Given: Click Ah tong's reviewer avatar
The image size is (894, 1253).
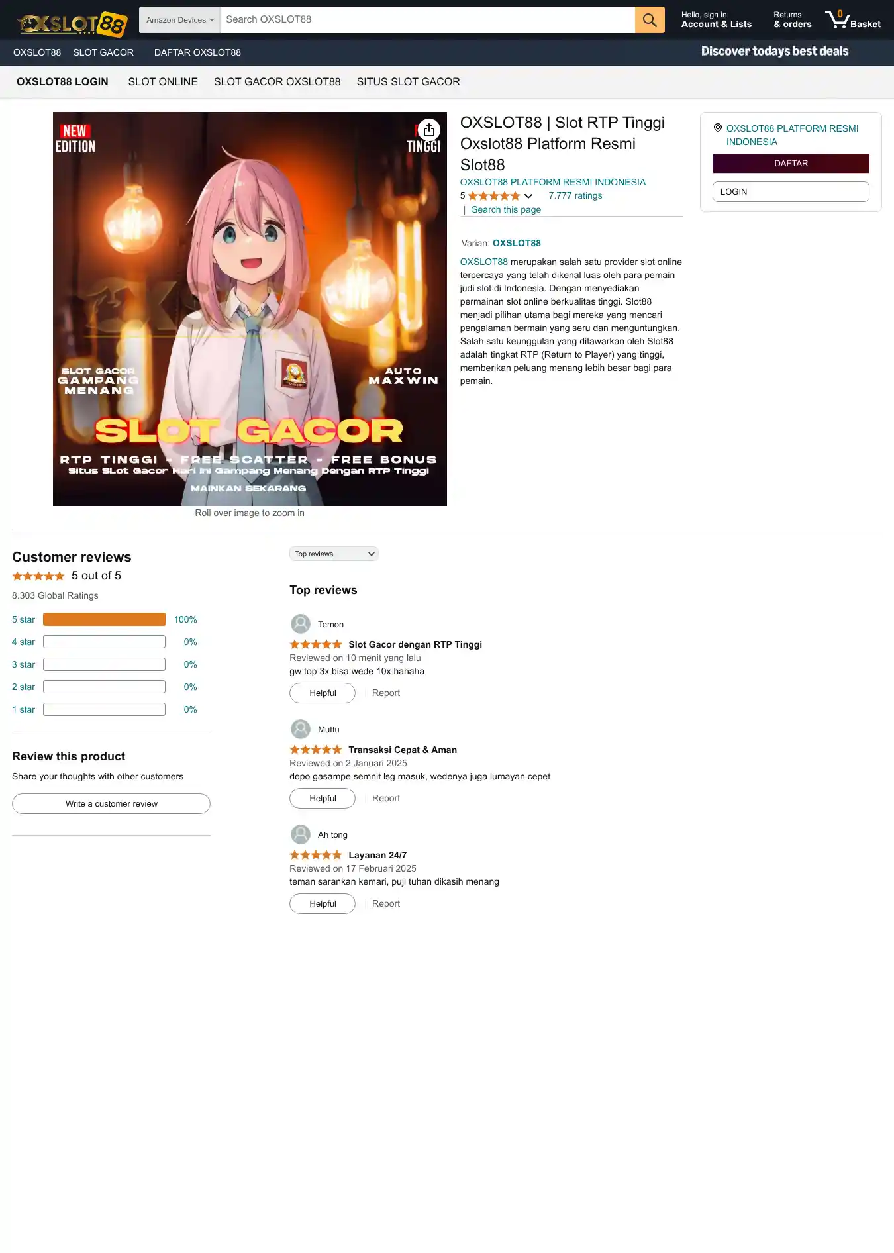Looking at the screenshot, I should pos(301,834).
